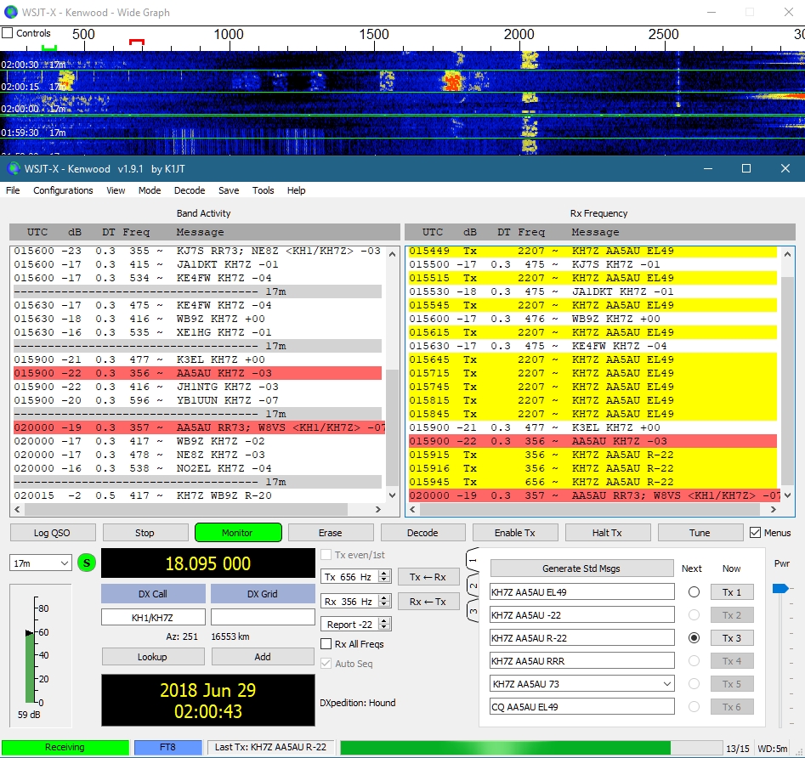The width and height of the screenshot is (805, 758).
Task: Click the KH7Z AA5AU RRR message field
Action: pos(581,661)
